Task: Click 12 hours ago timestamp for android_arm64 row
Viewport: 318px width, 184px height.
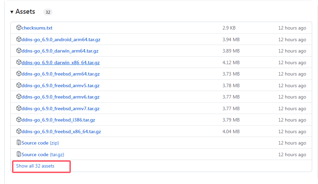Action: (x=292, y=39)
